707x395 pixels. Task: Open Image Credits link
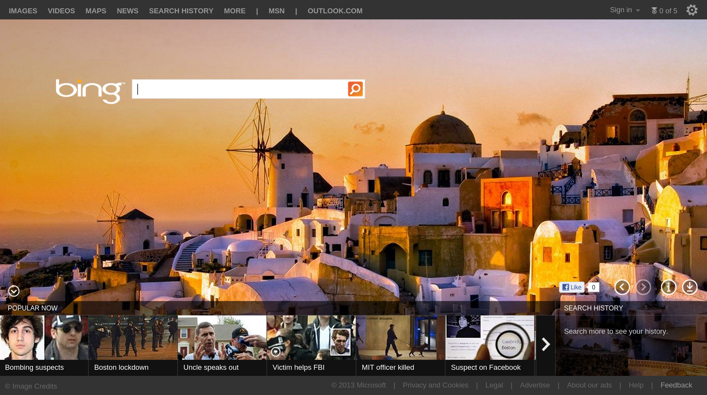(x=31, y=386)
